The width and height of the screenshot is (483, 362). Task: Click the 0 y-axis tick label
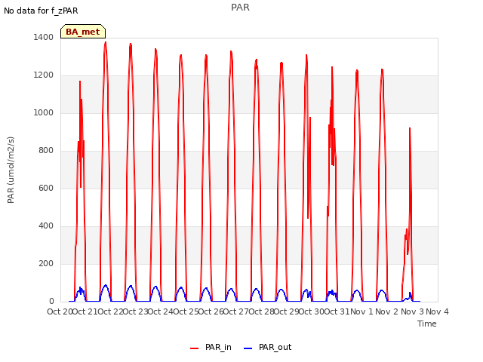click(51, 302)
